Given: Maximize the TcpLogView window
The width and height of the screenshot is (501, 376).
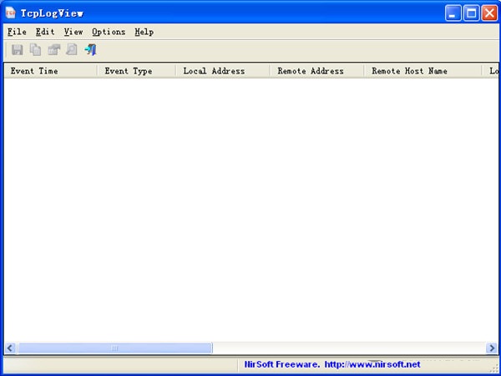Looking at the screenshot, I should [471, 13].
